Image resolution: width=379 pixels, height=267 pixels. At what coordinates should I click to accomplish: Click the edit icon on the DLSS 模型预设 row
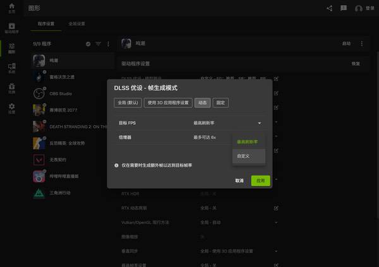click(x=276, y=79)
